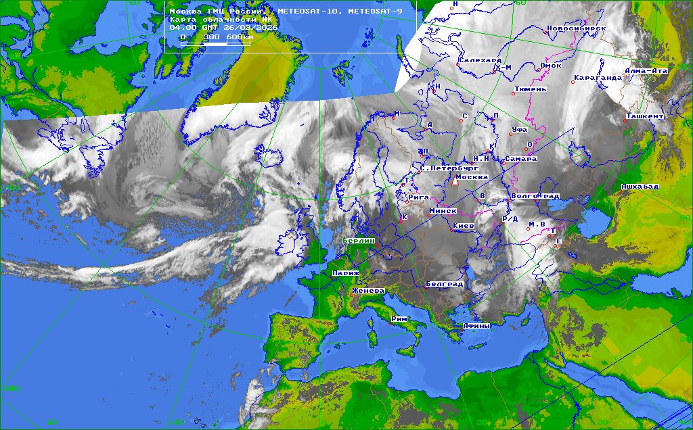The image size is (693, 430).
Task: Click the Салехард city label
Action: 480,60
